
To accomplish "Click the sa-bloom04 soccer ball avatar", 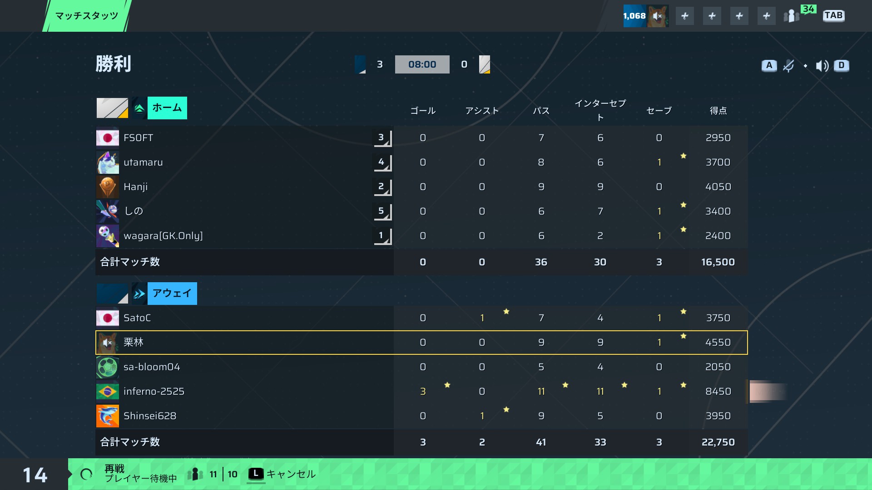I will (x=108, y=367).
